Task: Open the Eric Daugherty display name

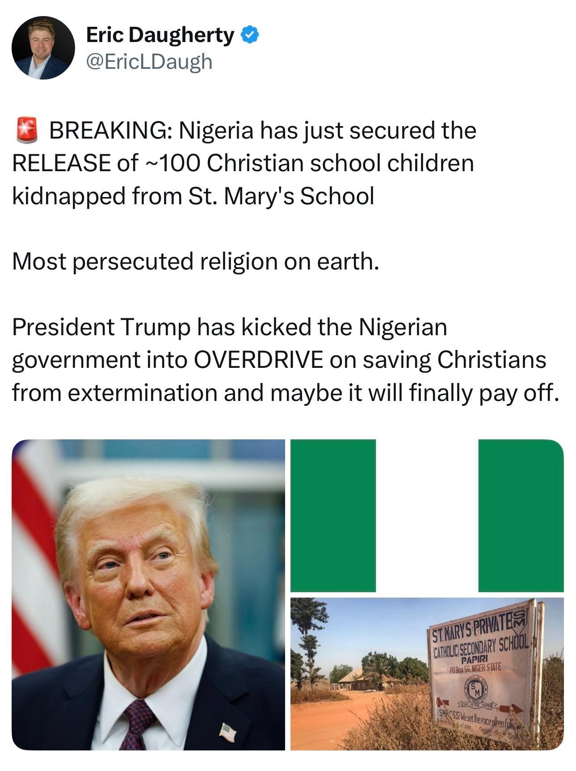Action: (160, 35)
